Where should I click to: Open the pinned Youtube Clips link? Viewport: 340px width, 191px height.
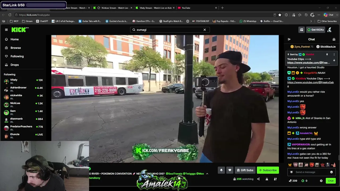pos(308,63)
